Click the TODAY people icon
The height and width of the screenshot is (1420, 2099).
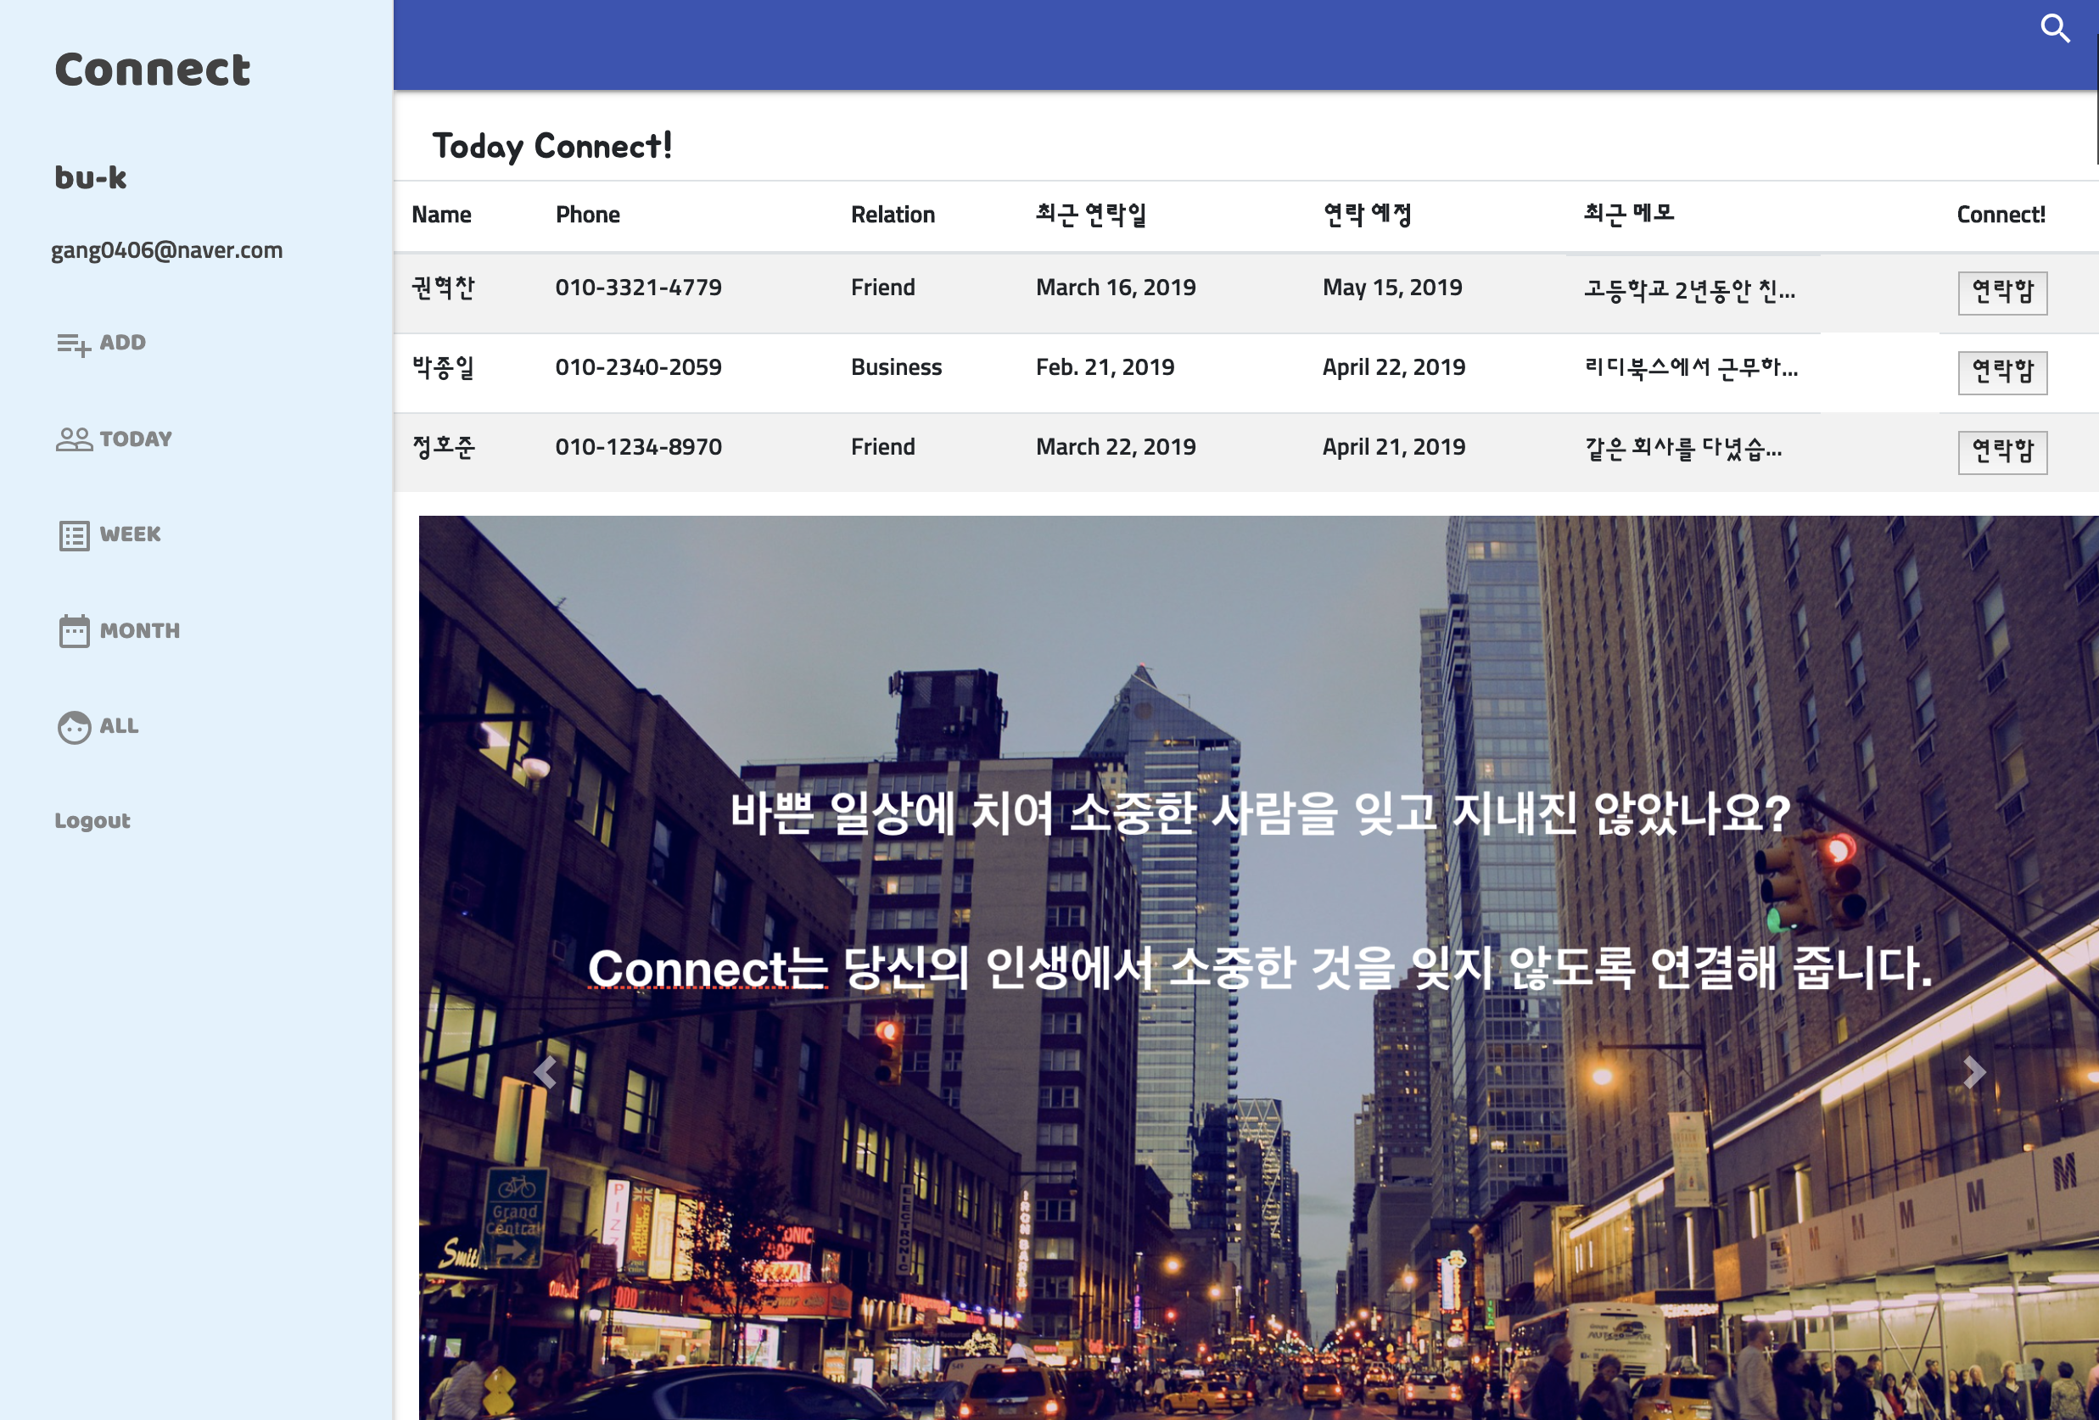point(74,439)
